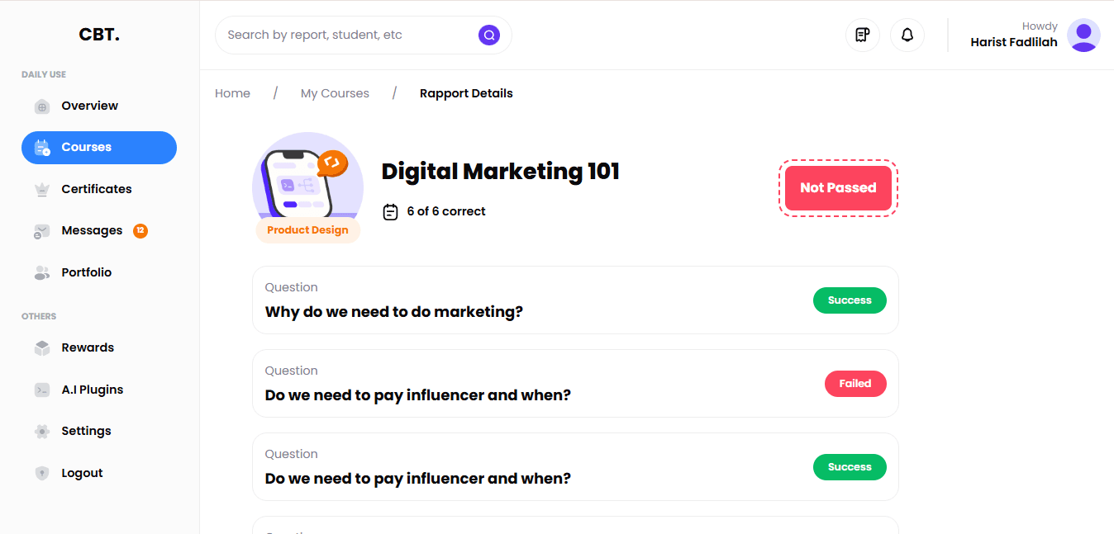Open notifications bell icon
The image size is (1114, 534).
pos(907,35)
